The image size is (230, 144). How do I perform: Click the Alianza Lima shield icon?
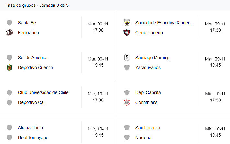(9, 128)
